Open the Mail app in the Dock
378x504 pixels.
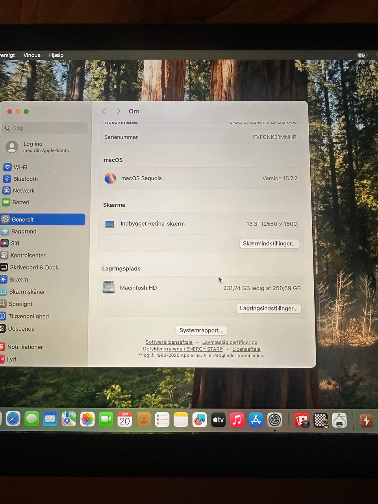point(50,419)
